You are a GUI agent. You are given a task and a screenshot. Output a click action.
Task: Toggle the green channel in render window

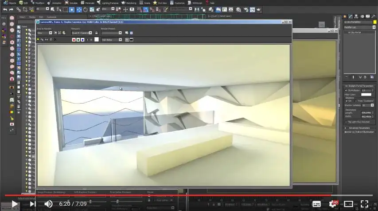[78, 40]
